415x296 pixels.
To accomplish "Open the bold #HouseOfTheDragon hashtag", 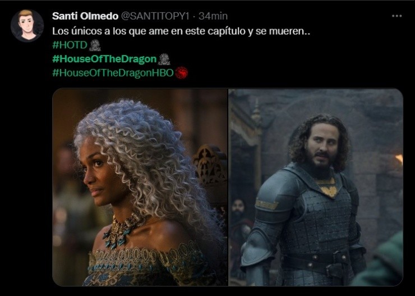I will (x=104, y=59).
